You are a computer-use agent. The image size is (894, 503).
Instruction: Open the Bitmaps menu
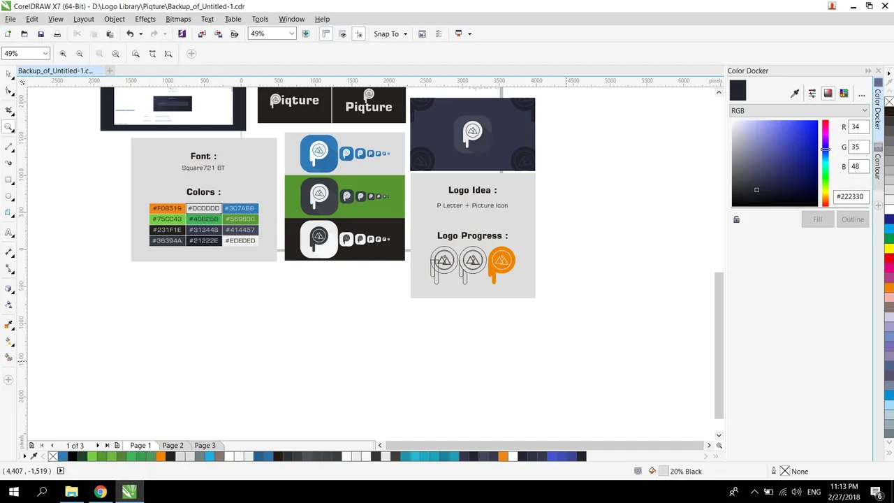coord(179,19)
